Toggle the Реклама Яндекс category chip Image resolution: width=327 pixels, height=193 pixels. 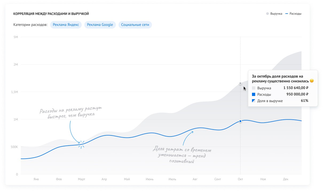(x=66, y=25)
